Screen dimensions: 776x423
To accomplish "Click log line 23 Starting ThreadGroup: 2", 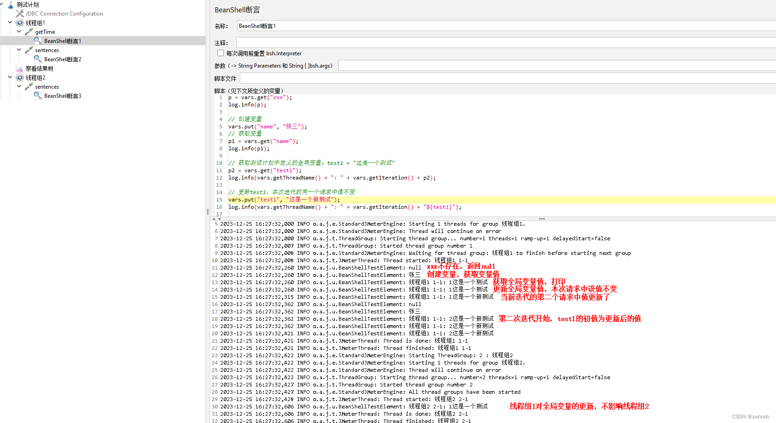I will pyautogui.click(x=366, y=355).
